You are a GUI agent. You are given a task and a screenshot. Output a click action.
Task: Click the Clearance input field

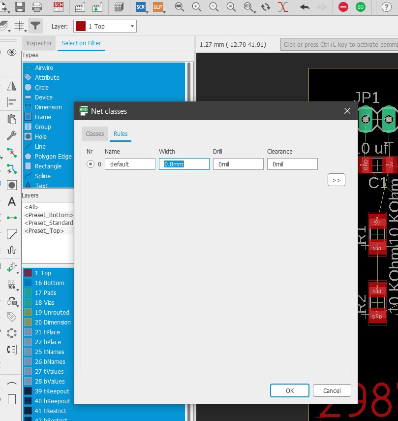click(x=292, y=164)
